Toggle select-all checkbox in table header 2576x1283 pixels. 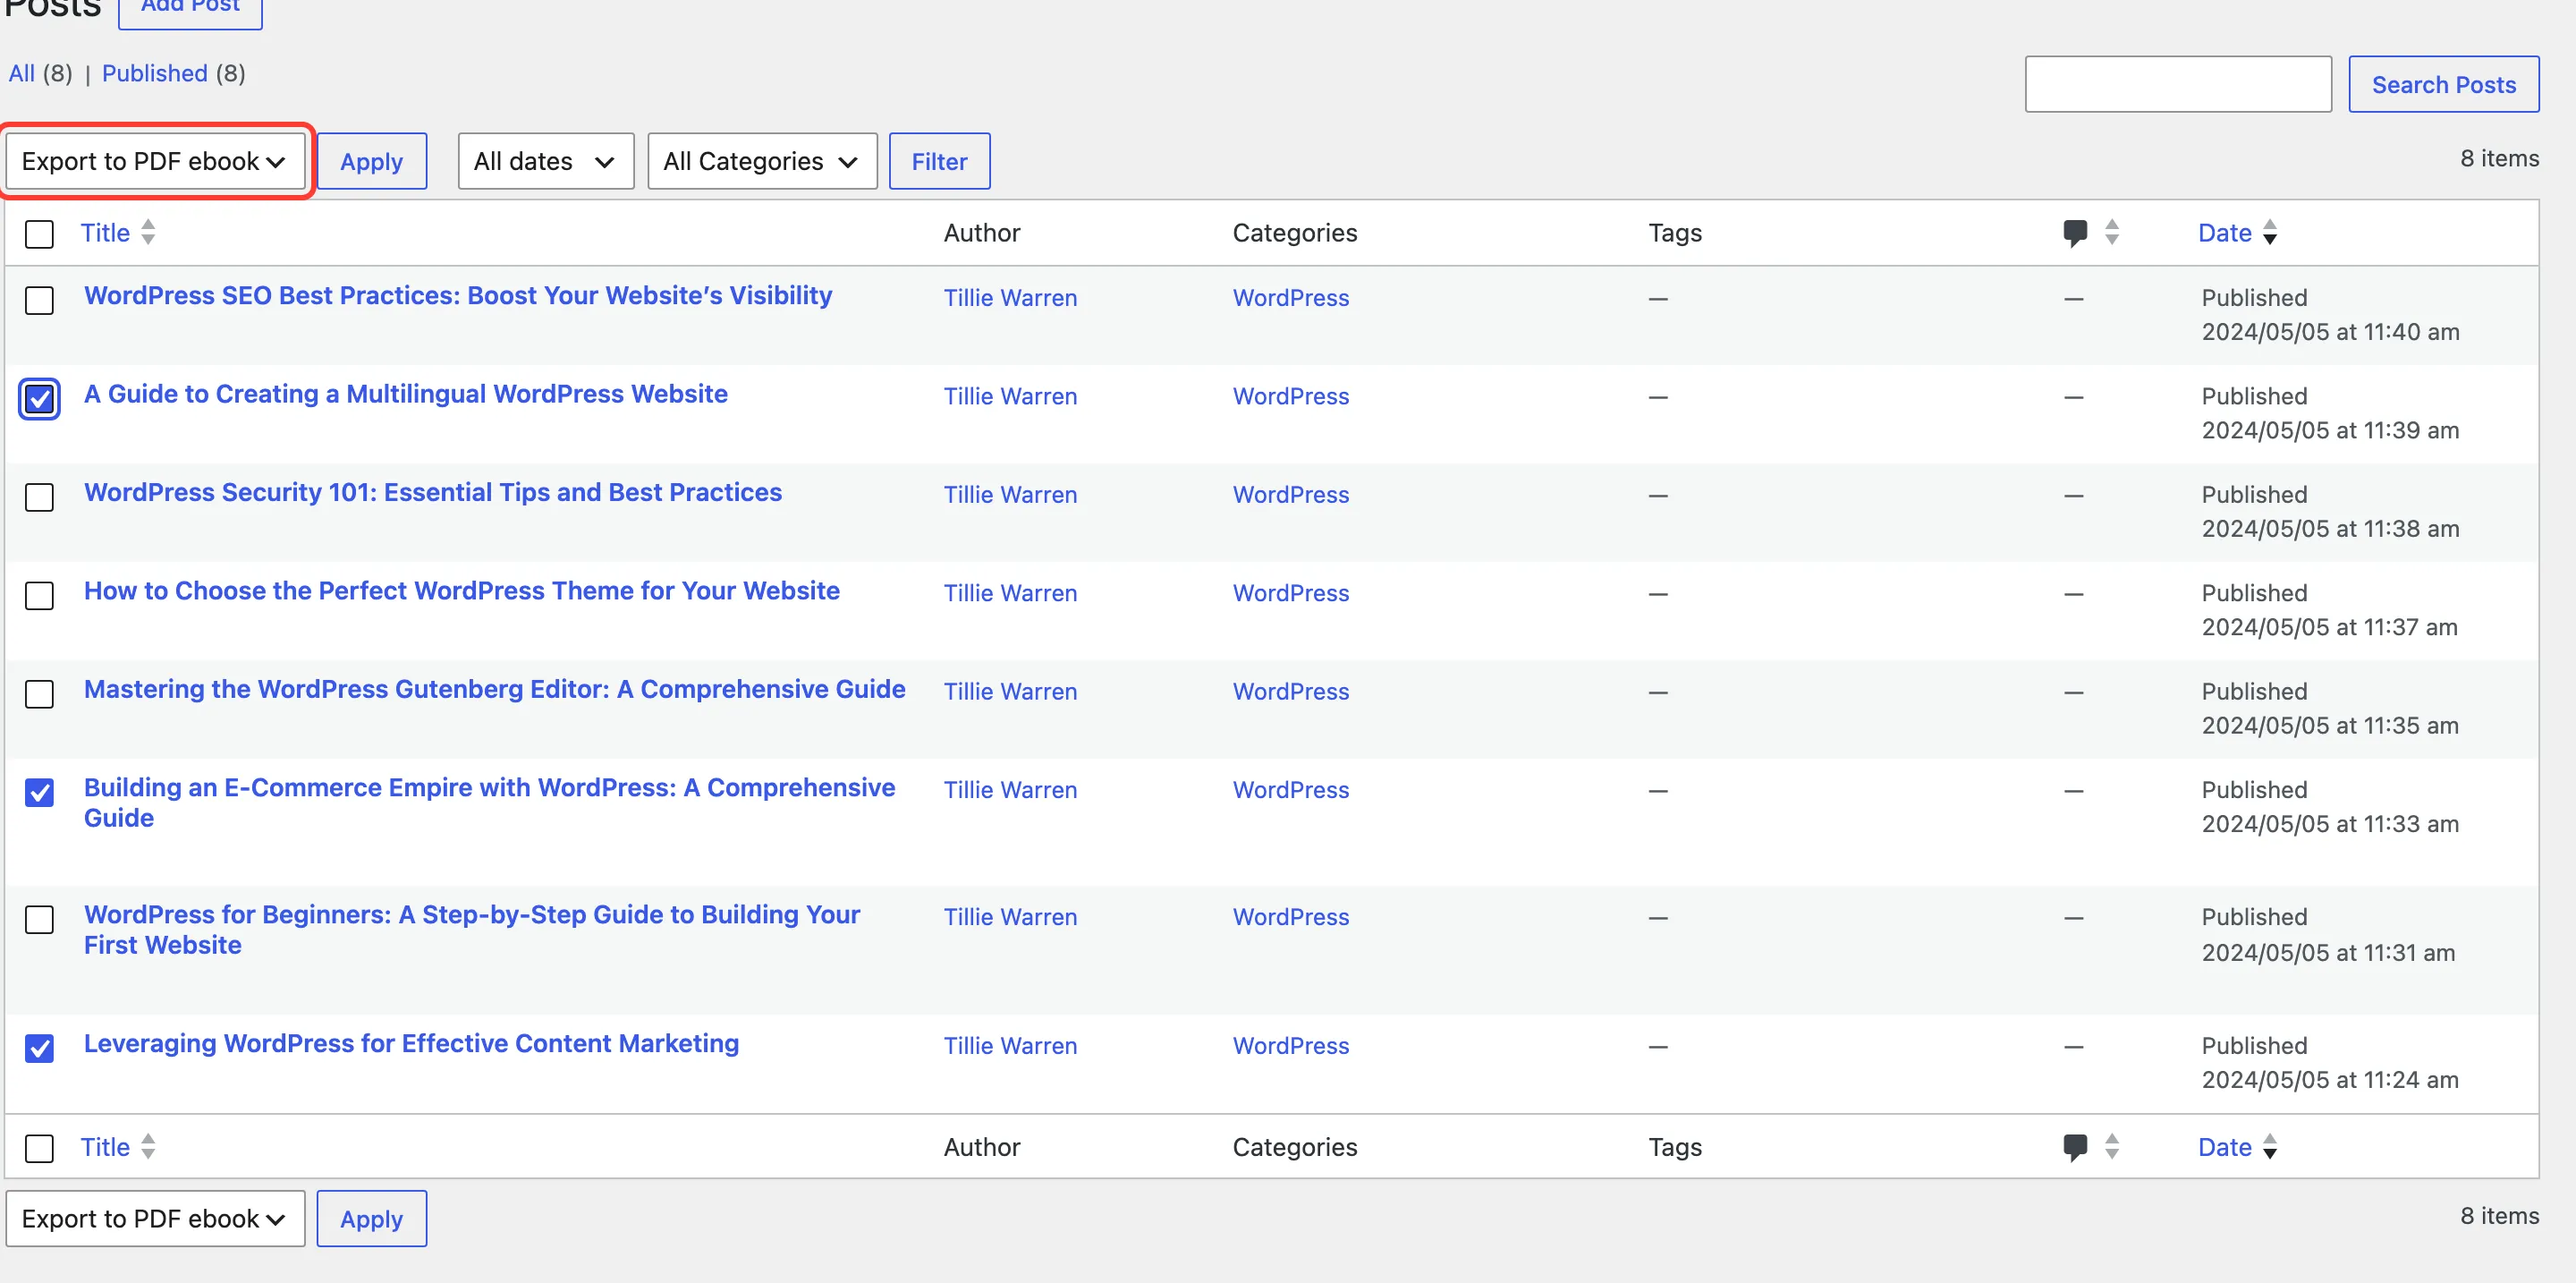tap(39, 234)
